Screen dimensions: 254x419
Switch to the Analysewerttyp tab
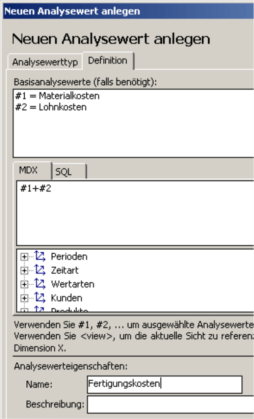[x=45, y=62]
